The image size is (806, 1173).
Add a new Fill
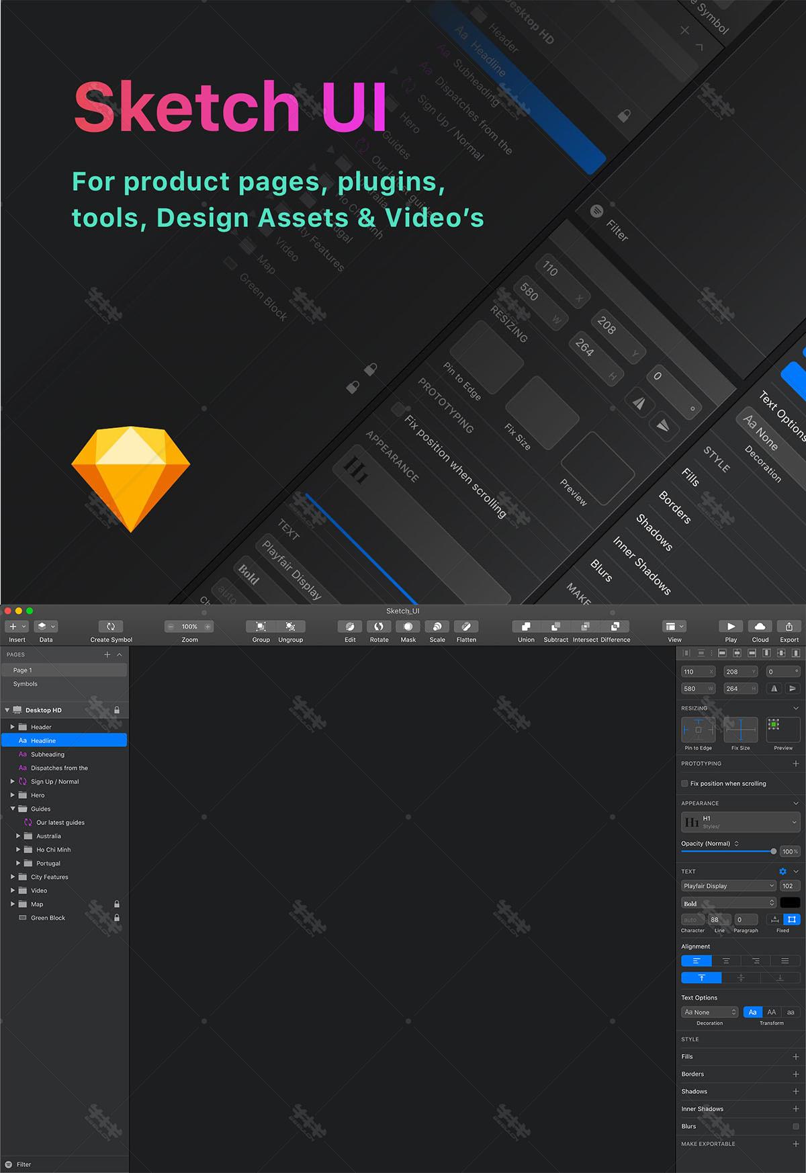[x=796, y=1057]
